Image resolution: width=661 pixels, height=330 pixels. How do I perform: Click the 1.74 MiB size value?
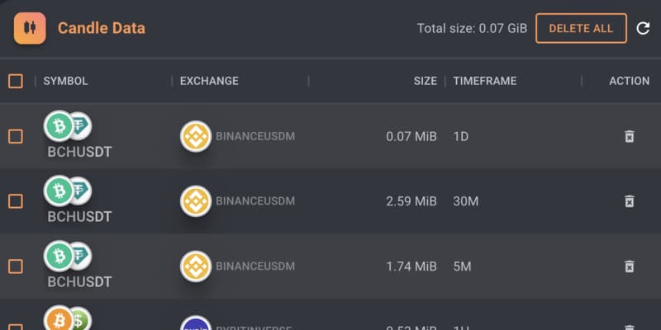pos(411,266)
